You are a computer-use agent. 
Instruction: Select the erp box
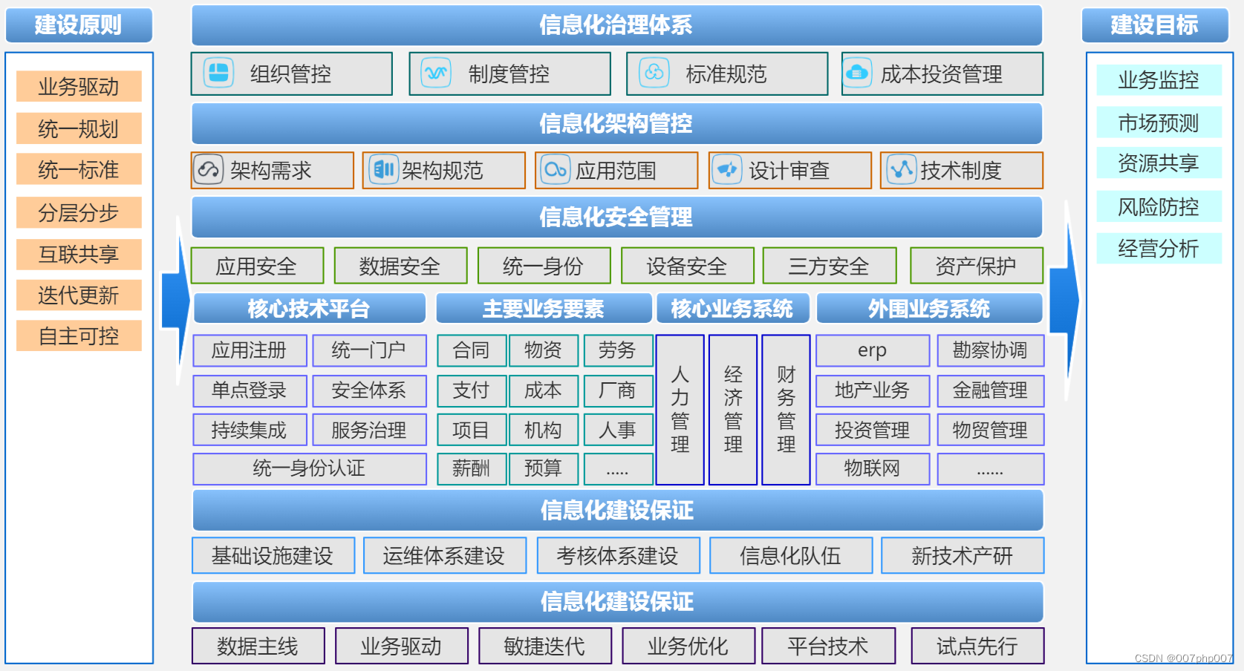[872, 350]
